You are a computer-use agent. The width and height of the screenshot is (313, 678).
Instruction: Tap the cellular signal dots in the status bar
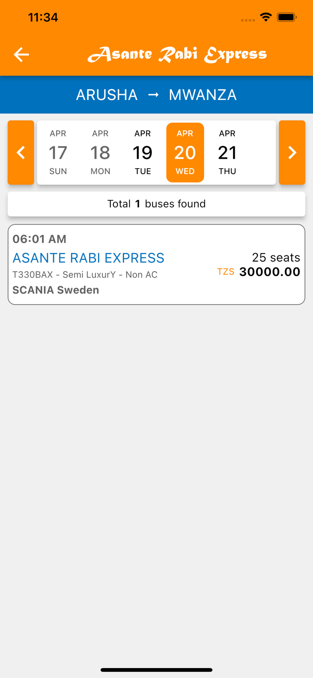[x=248, y=20]
